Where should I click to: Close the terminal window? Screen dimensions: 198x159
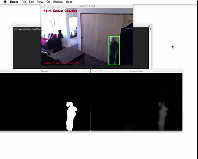point(15,25)
